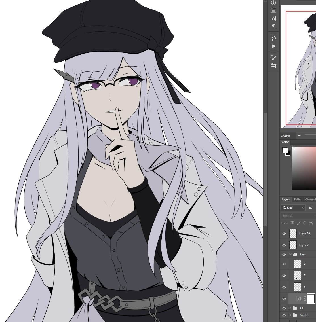Click the pixel layer filter icon
The width and height of the screenshot is (316, 322).
click(x=310, y=207)
